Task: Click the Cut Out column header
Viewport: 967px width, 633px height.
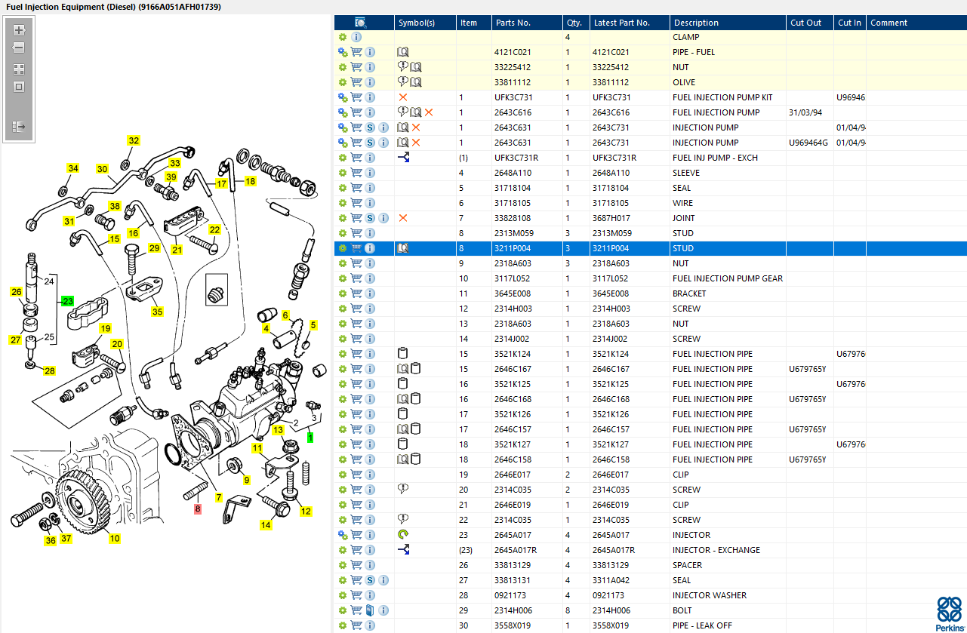Action: click(809, 23)
